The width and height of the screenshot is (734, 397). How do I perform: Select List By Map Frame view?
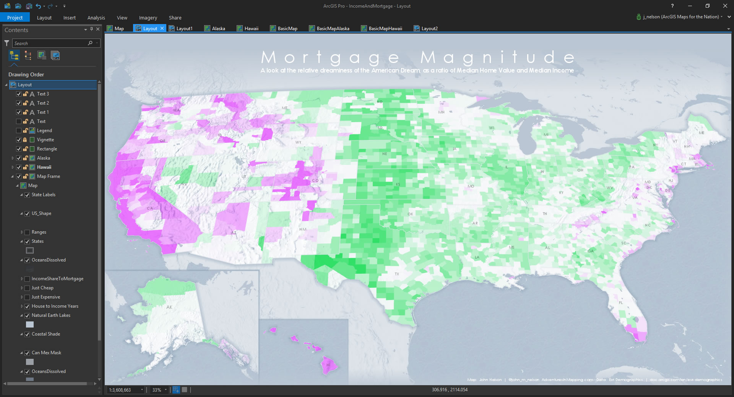[x=42, y=56]
